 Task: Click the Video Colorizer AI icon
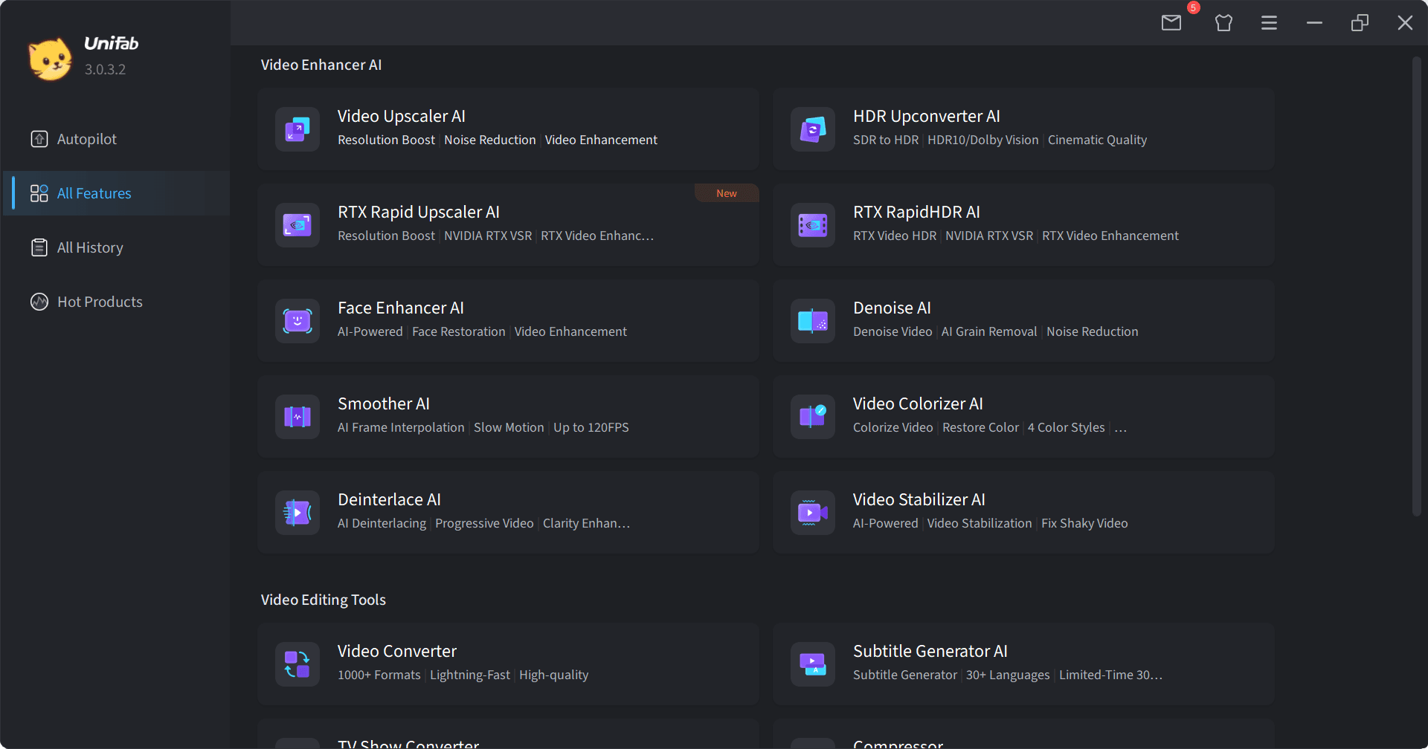click(813, 417)
